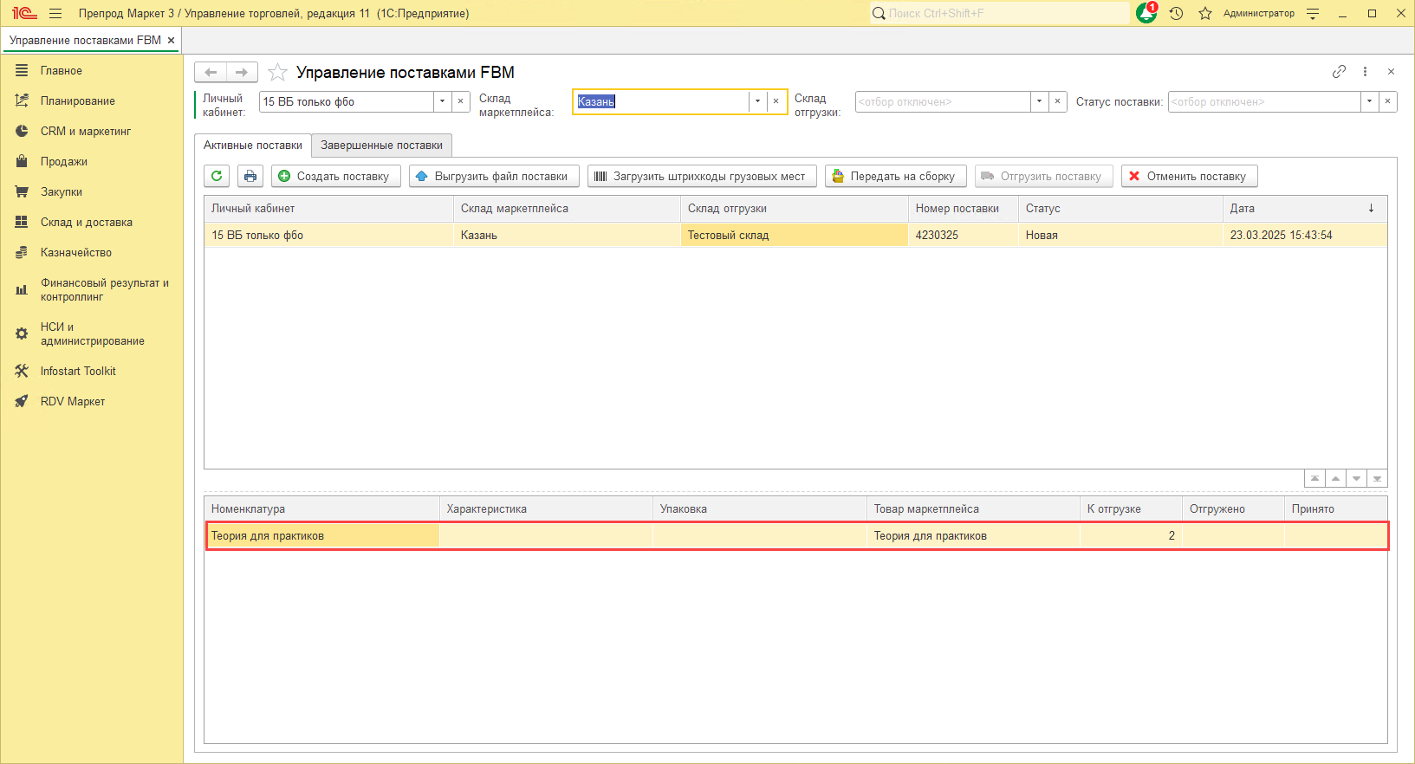
Task: Click Загрузить штрихкоды грузовых мест button
Action: click(702, 176)
